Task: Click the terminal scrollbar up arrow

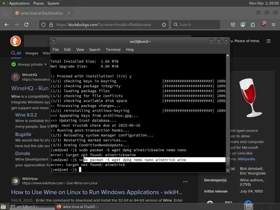Action: point(228,56)
